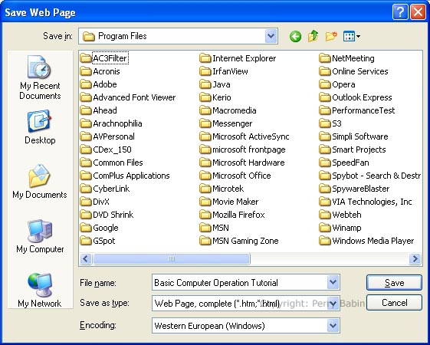Expand the File name dropdown arrow
Screen dimensions: 430x345
pos(333,282)
